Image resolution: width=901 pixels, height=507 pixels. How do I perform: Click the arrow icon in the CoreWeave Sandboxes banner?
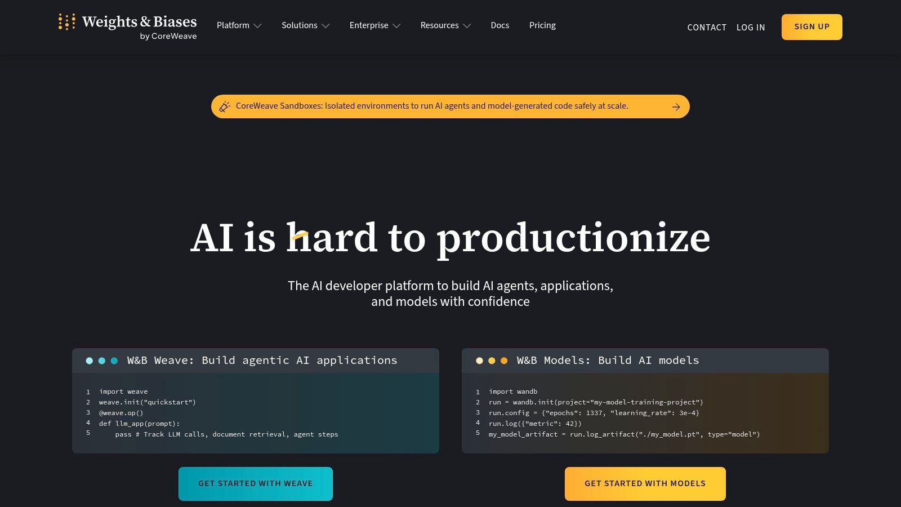point(676,107)
